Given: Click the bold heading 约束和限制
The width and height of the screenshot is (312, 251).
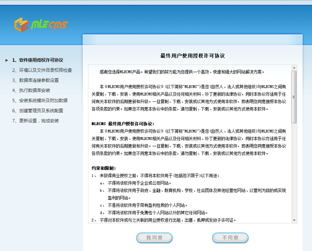Looking at the screenshot, I should [x=104, y=168].
